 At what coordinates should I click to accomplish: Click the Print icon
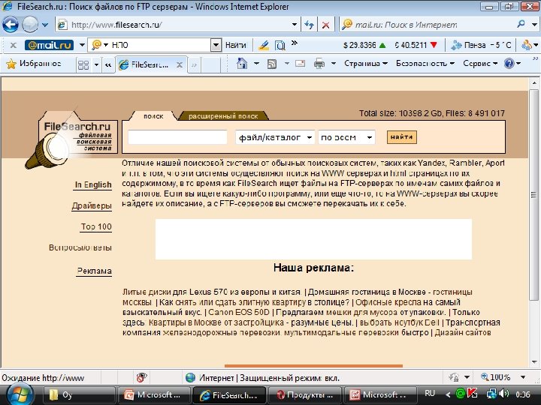pos(319,64)
